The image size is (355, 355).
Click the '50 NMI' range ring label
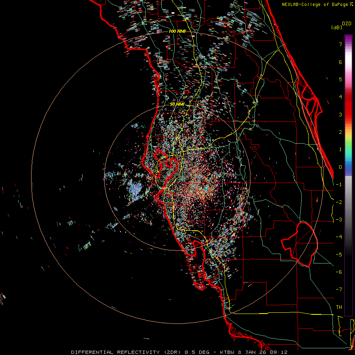click(177, 104)
